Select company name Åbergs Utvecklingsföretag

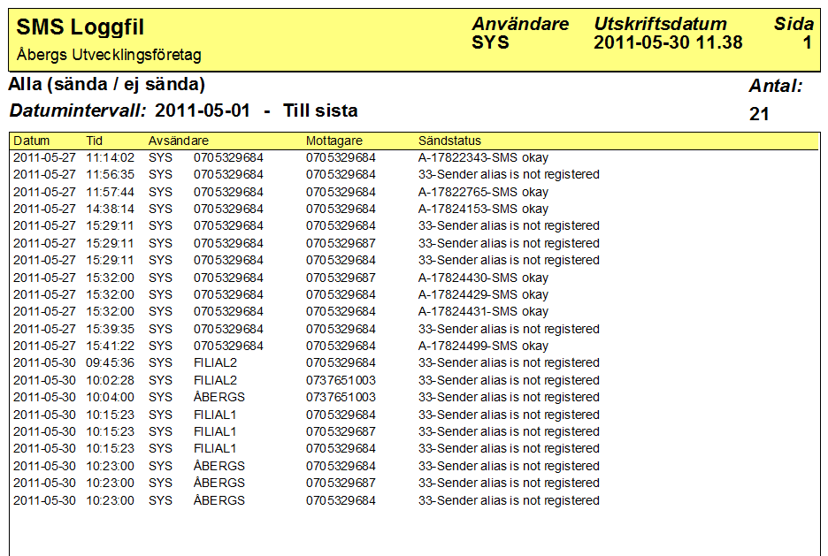[109, 55]
